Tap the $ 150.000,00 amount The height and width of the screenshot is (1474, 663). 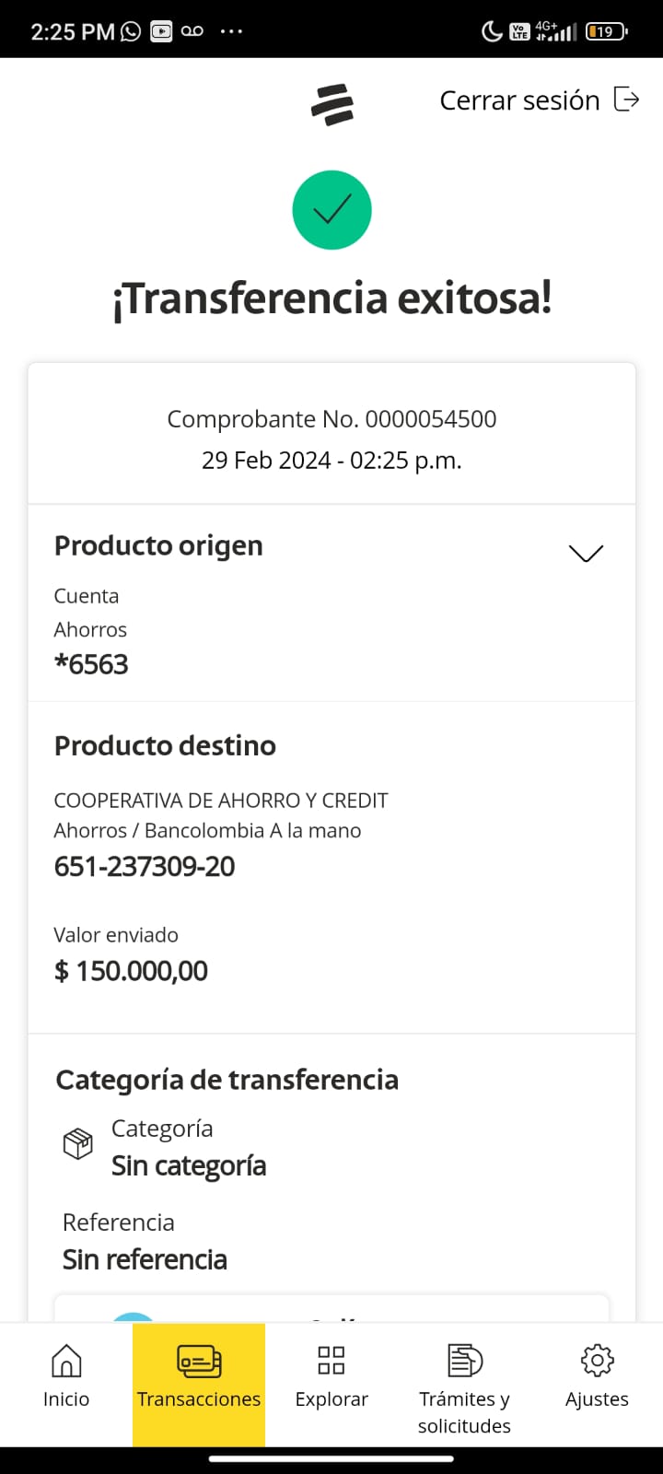pos(131,970)
